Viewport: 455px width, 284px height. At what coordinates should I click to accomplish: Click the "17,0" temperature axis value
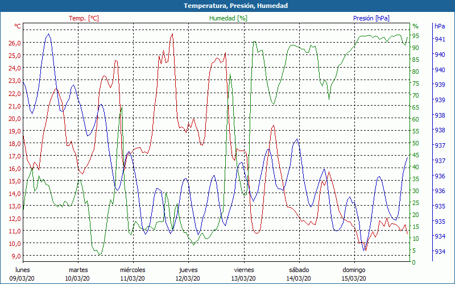pos(15,156)
